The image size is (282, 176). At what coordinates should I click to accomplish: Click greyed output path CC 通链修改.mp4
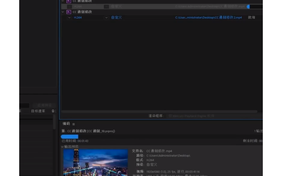pyautogui.click(x=210, y=7)
